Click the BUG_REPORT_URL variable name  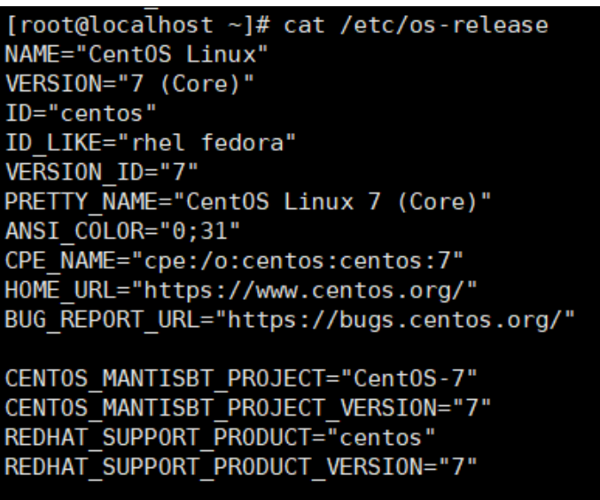click(101, 320)
